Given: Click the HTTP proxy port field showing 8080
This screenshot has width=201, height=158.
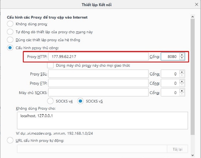Looking at the screenshot, I should pos(170,57).
